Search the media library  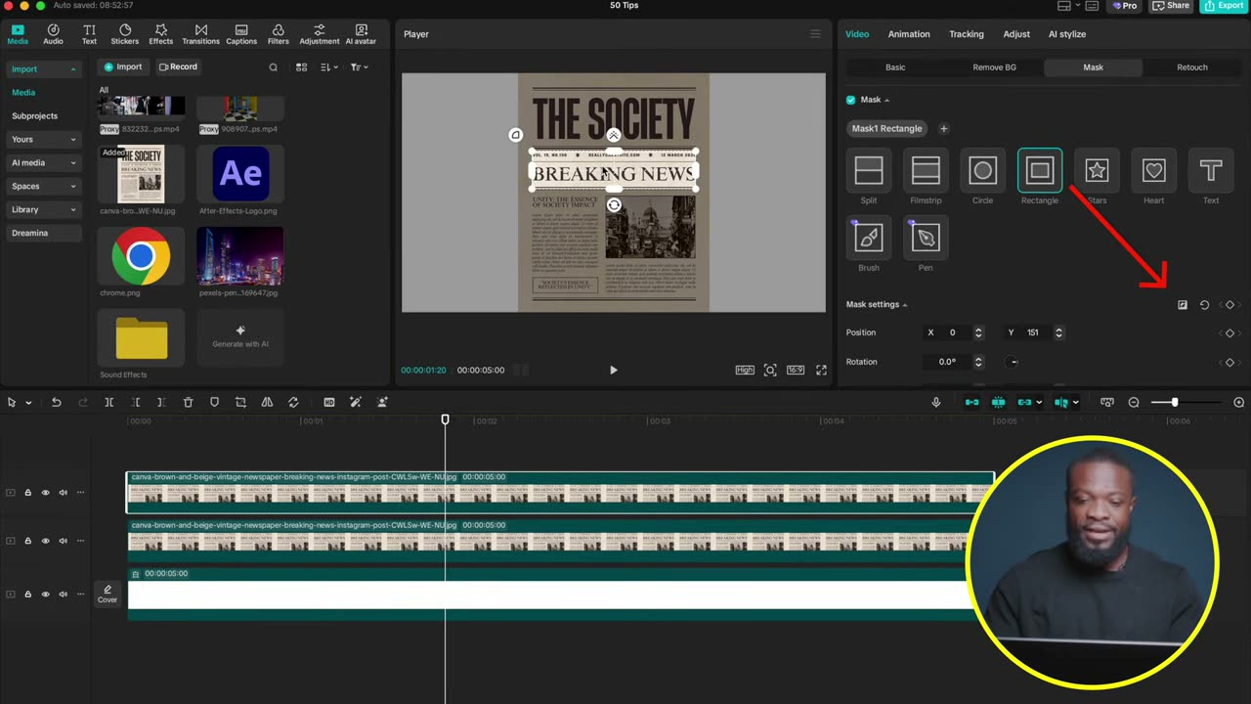(x=274, y=67)
